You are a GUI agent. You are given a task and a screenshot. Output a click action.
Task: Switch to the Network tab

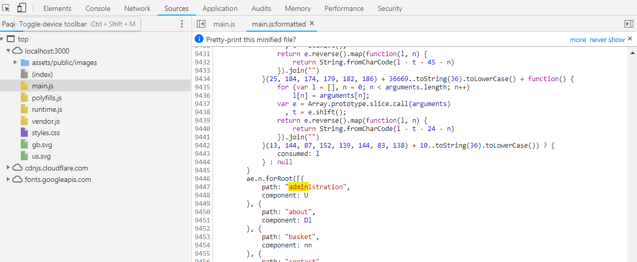(137, 8)
